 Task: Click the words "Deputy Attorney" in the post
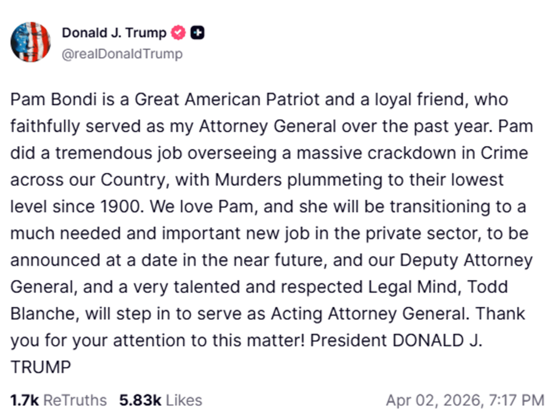466,260
